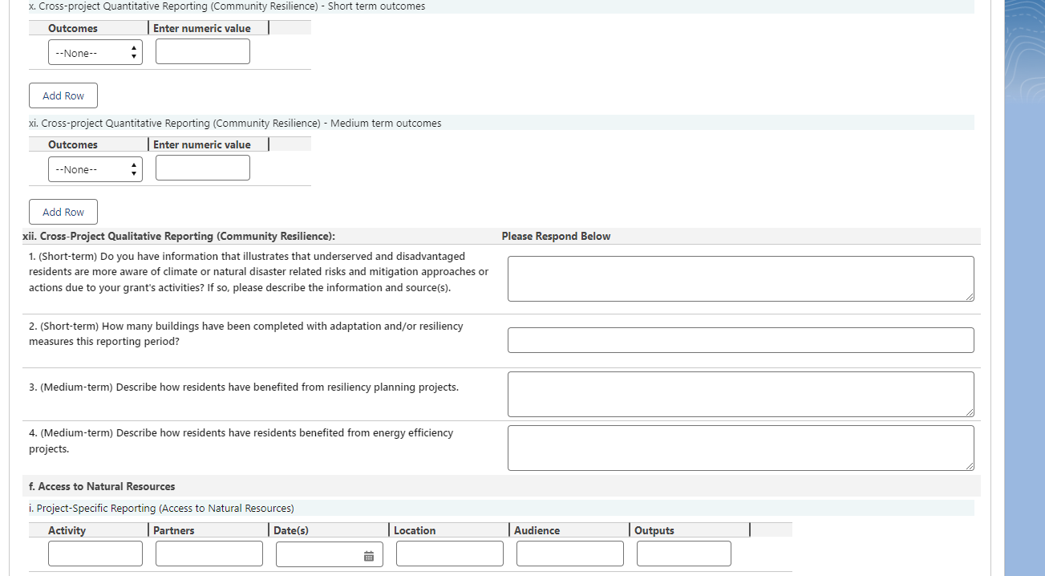Click the response box for climate risk awareness question

click(x=739, y=278)
